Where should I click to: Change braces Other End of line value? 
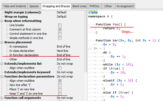[x=63, y=59]
